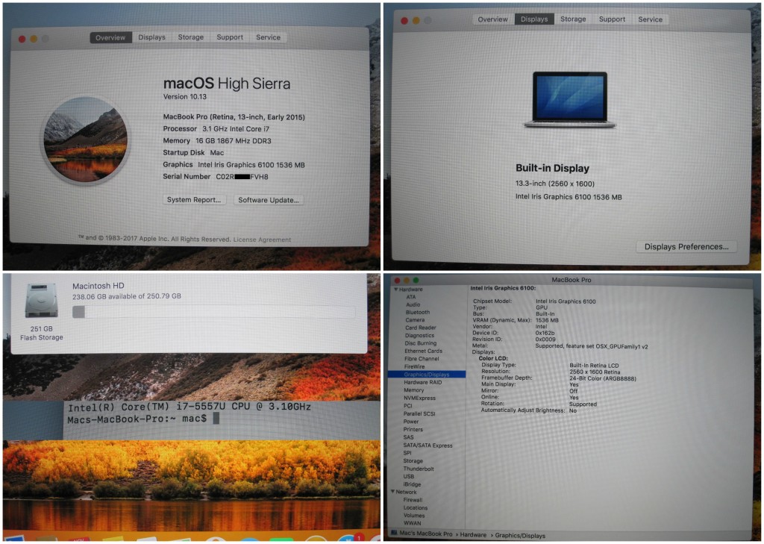This screenshot has height=544, width=764.
Task: Select Volumes under Network
Action: [414, 516]
